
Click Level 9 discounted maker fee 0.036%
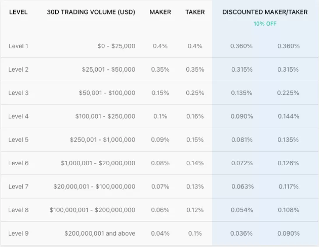click(x=241, y=233)
